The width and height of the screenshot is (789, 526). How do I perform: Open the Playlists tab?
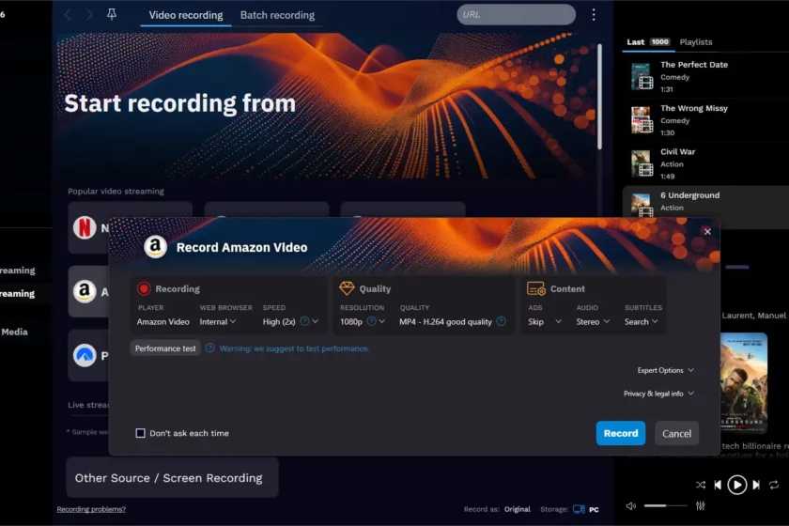[696, 41]
